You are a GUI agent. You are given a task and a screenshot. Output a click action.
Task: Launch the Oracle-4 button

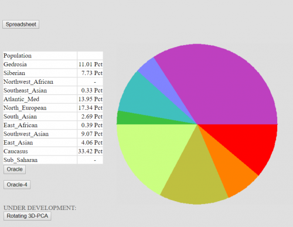pyautogui.click(x=17, y=185)
